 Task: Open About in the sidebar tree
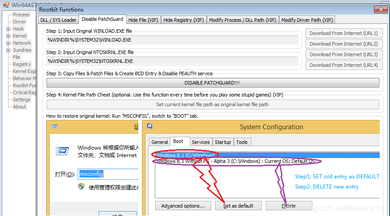[x=20, y=107]
